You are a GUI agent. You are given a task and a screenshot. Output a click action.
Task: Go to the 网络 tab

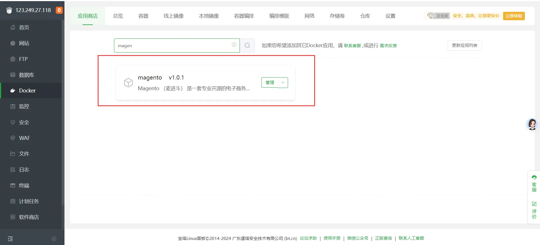(309, 16)
